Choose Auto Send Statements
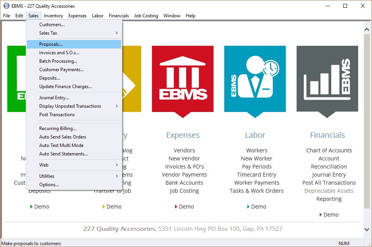372x247 pixels. [x=74, y=154]
